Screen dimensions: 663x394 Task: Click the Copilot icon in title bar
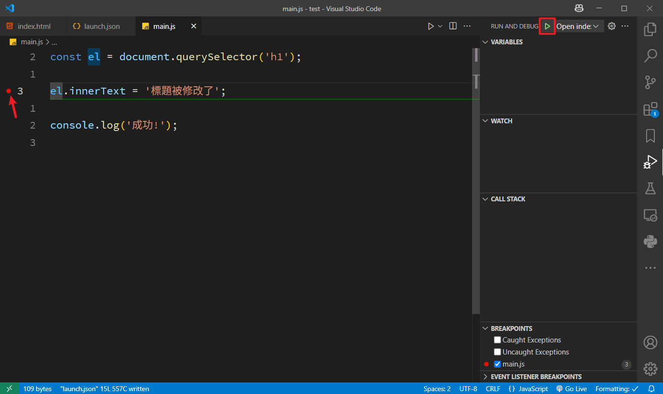point(579,8)
